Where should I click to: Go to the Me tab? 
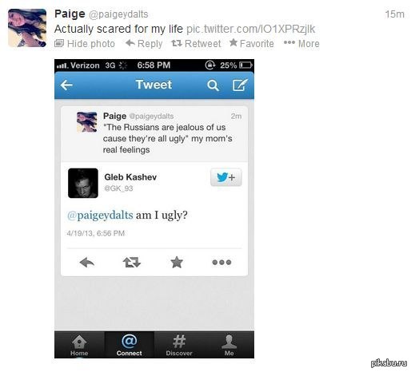229,345
